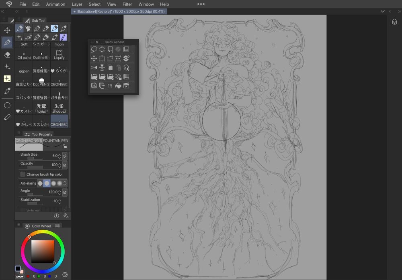Click the Copy layers icon in Quick Access

tap(110, 67)
